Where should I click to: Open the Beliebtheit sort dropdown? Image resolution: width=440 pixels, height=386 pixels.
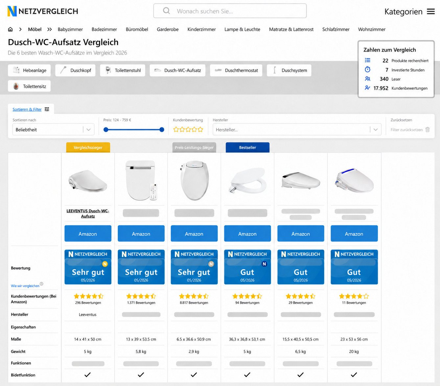coord(54,129)
